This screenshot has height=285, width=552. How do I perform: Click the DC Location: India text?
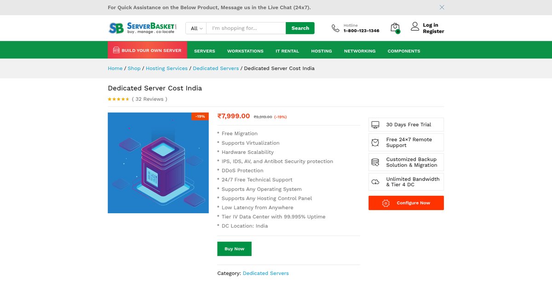(245, 226)
